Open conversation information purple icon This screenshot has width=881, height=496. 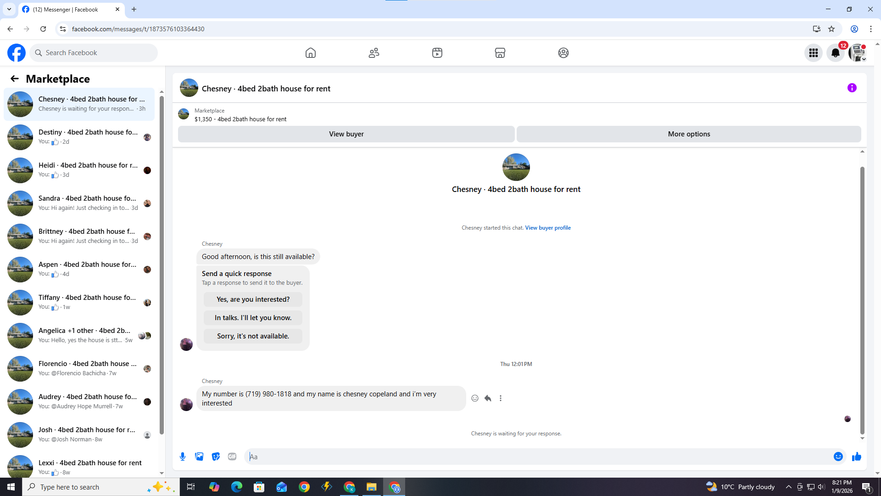click(852, 88)
